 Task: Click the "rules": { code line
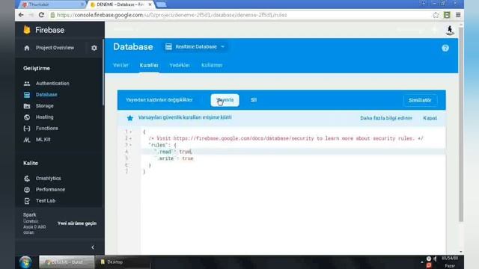tap(162, 145)
